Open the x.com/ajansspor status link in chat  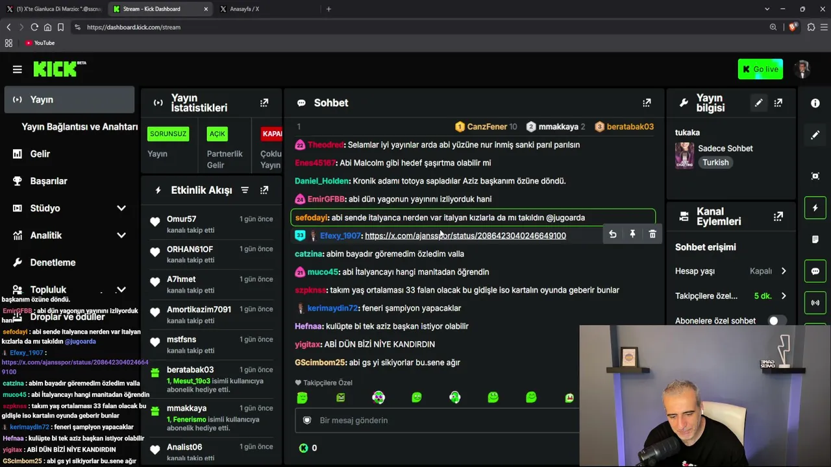coord(465,236)
